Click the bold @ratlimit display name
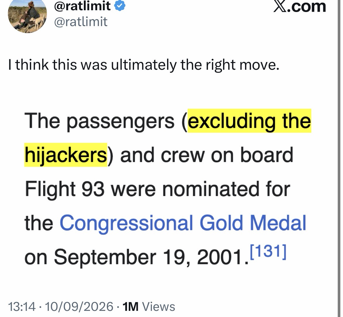The width and height of the screenshot is (343, 317). (82, 6)
